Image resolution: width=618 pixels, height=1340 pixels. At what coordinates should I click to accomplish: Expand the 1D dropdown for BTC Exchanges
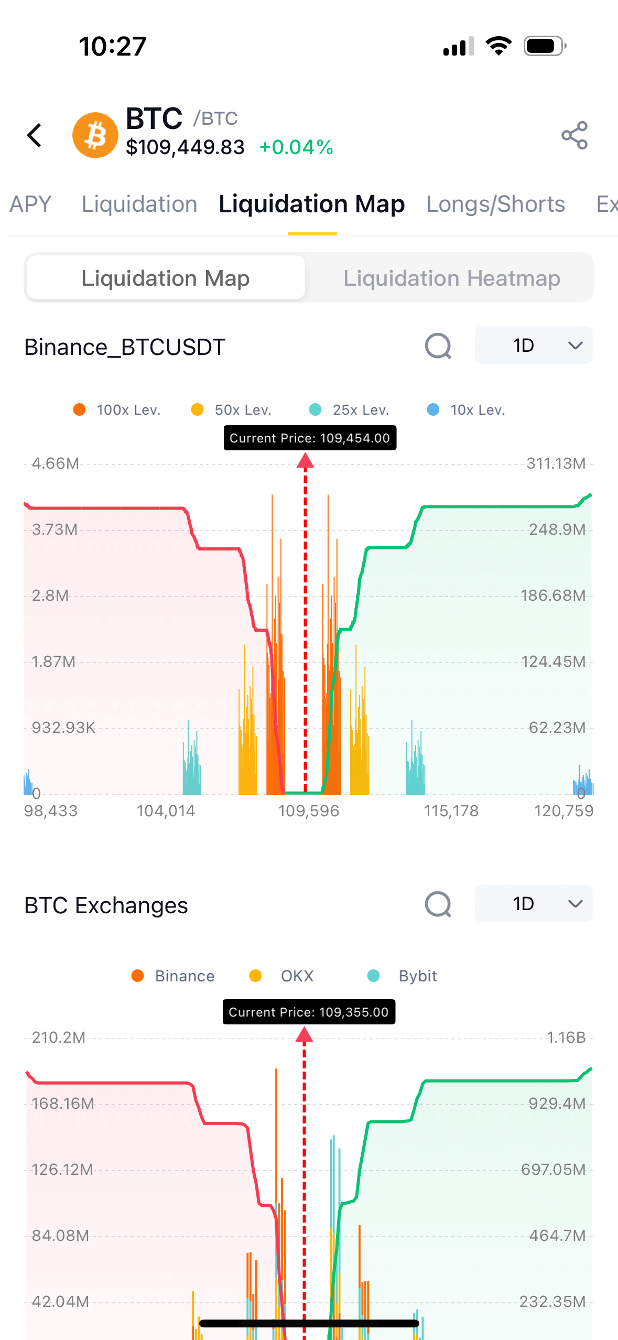(x=534, y=904)
